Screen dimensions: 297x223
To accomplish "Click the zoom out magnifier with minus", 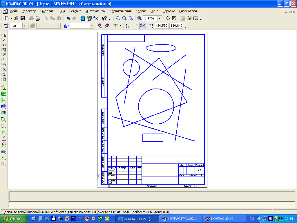I will click(131, 18).
